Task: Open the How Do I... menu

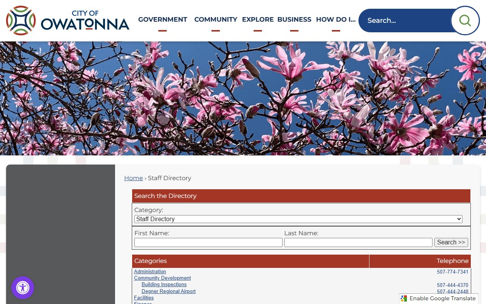Action: click(x=336, y=19)
